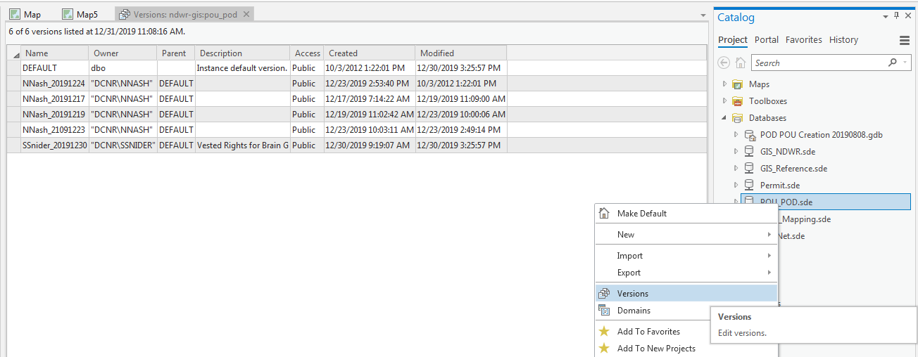Click the map icon on Map5 tab
This screenshot has width=918, height=357.
68,14
